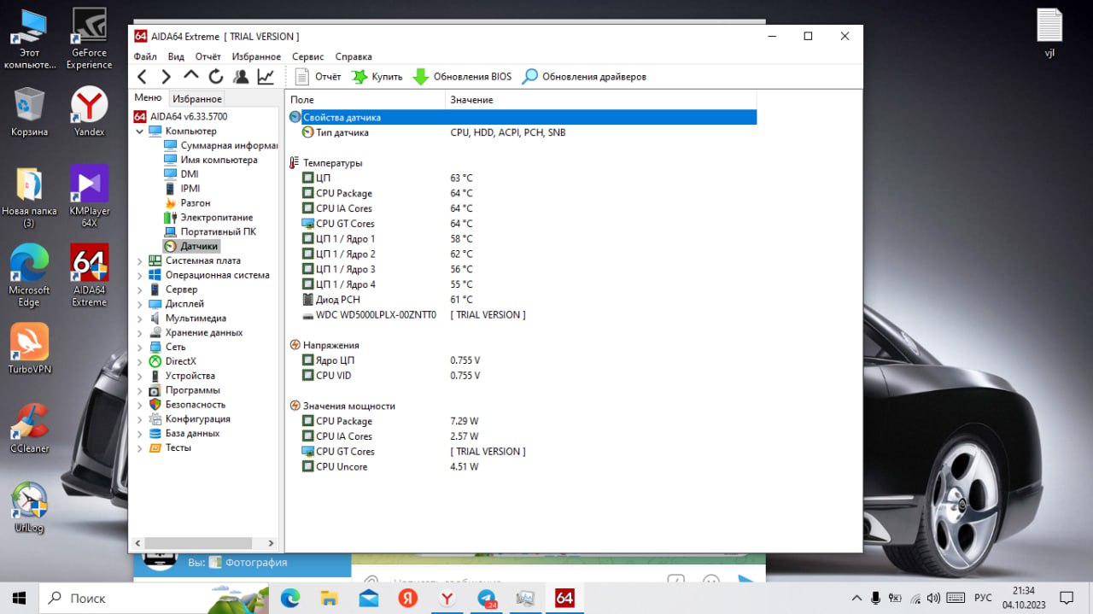Viewport: 1093px width, 614px height.
Task: Expand the Операционная система tree node
Action: [140, 275]
